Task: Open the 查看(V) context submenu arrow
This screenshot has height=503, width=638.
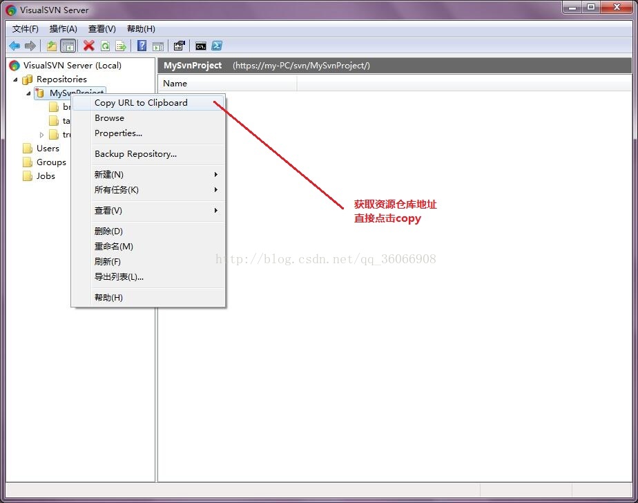Action: (216, 210)
